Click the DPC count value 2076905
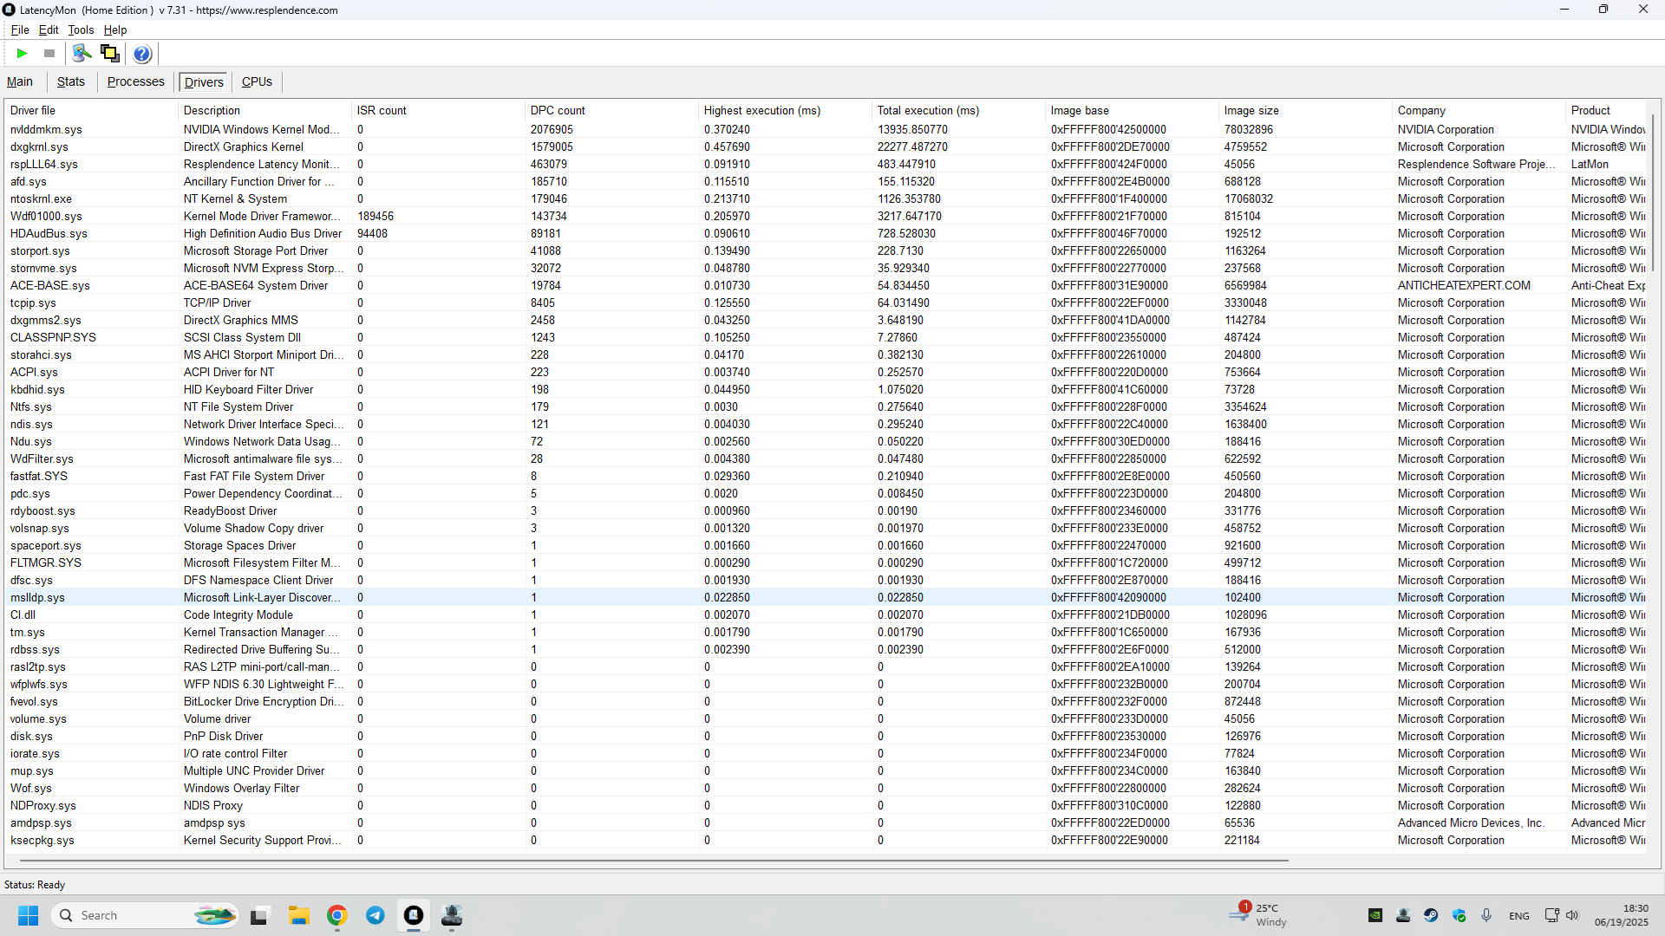This screenshot has height=936, width=1665. click(x=552, y=130)
